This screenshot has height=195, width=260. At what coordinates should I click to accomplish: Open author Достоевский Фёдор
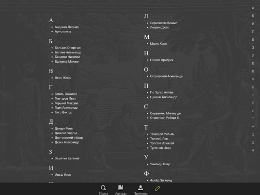pos(69,138)
